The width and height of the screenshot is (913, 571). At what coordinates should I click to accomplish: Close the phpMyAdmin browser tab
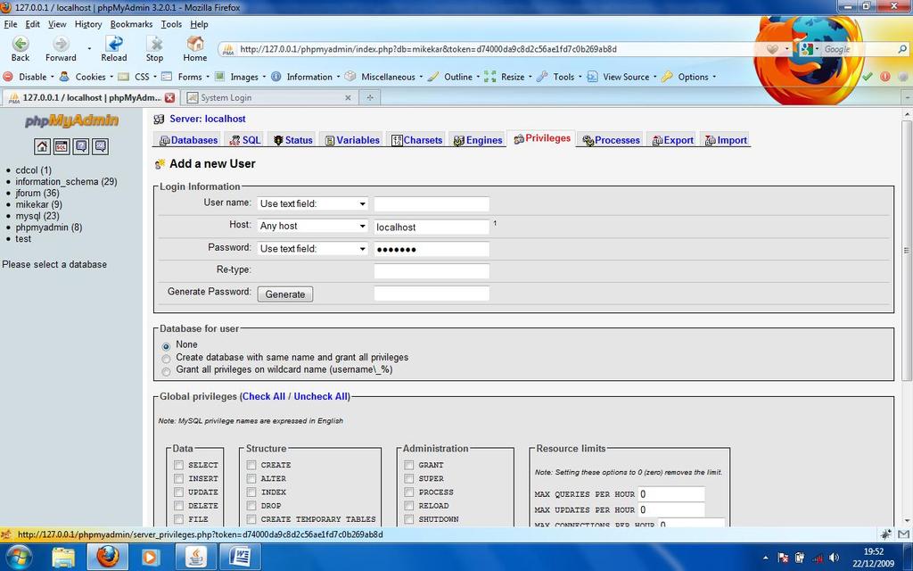point(169,97)
